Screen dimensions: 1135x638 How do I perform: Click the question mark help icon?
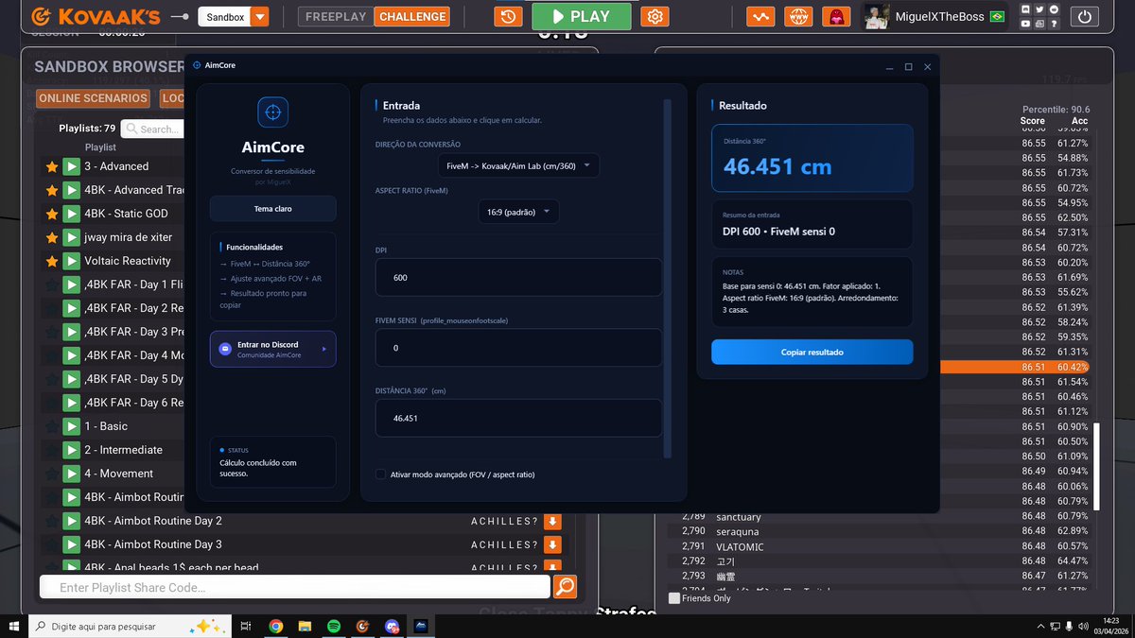coord(1054,24)
